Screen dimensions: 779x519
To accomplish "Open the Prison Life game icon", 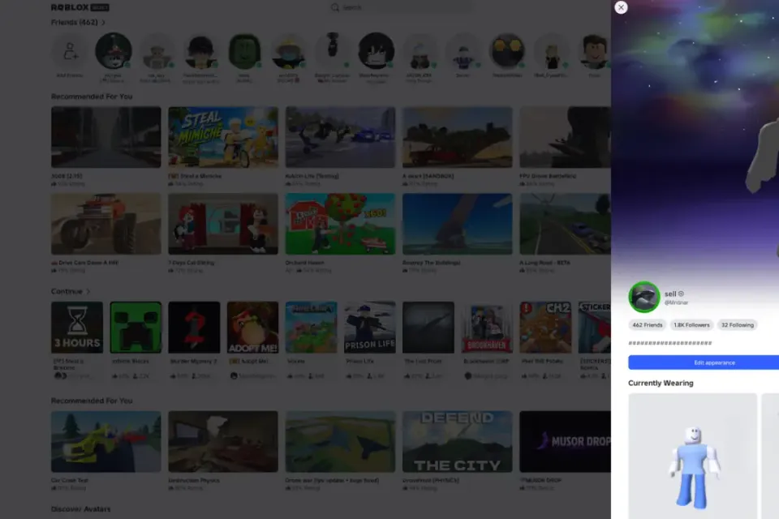I will click(x=370, y=328).
